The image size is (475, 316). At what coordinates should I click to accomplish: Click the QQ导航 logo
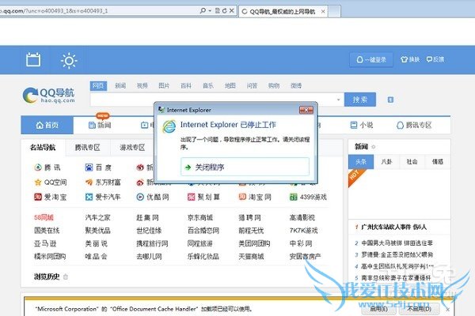pos(48,96)
